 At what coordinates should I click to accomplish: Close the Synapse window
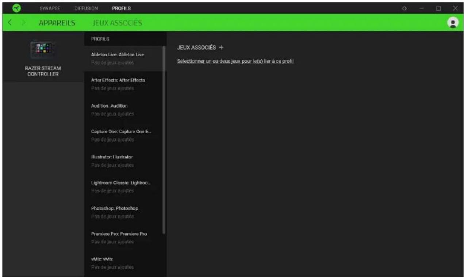455,8
